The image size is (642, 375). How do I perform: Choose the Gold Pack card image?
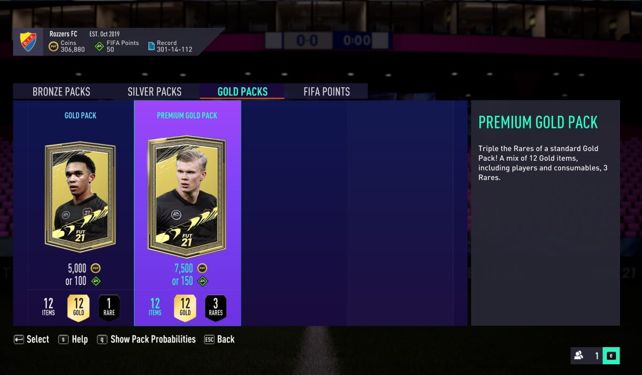click(80, 196)
